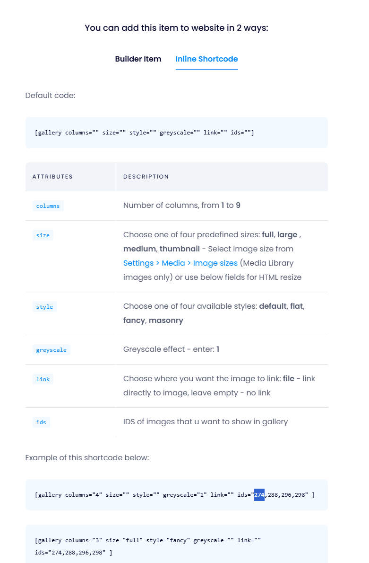Viewport: 369px width, 563px height.
Task: Click the "Greyscale effect - enter: 1" description
Action: click(171, 349)
